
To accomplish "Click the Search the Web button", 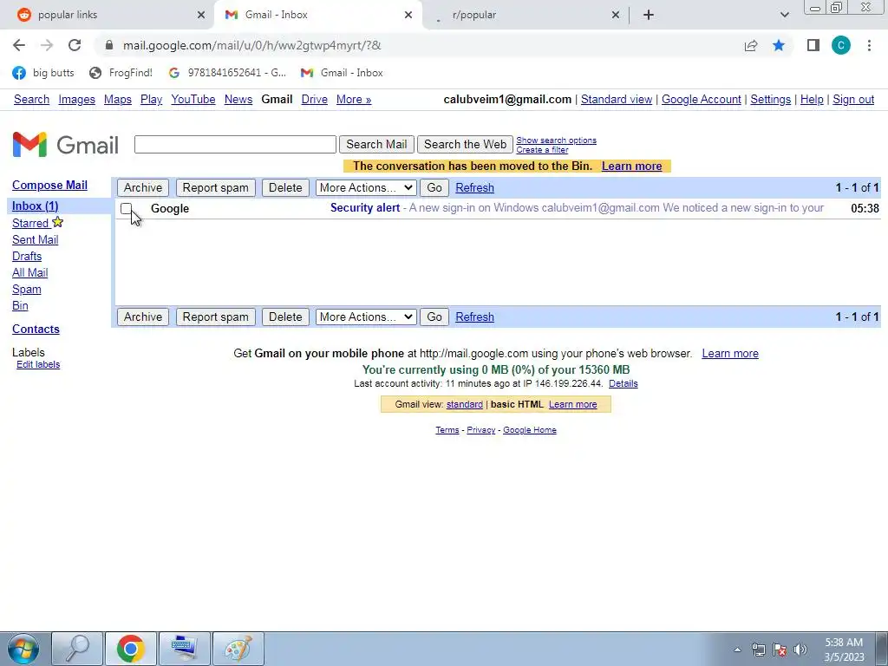I will pyautogui.click(x=465, y=145).
